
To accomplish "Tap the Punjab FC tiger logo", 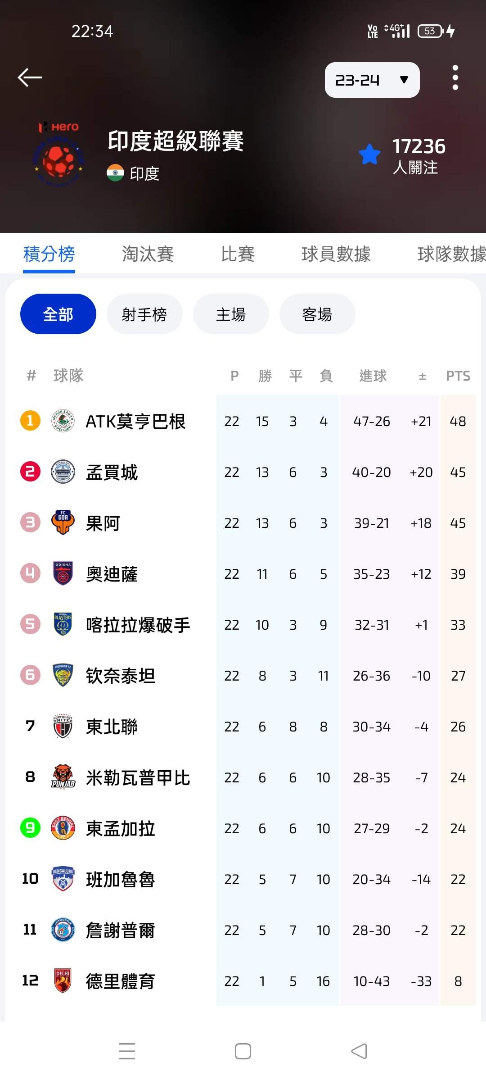I will (x=63, y=777).
